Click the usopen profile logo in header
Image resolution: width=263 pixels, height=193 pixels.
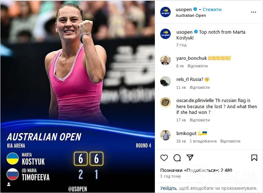[165, 12]
